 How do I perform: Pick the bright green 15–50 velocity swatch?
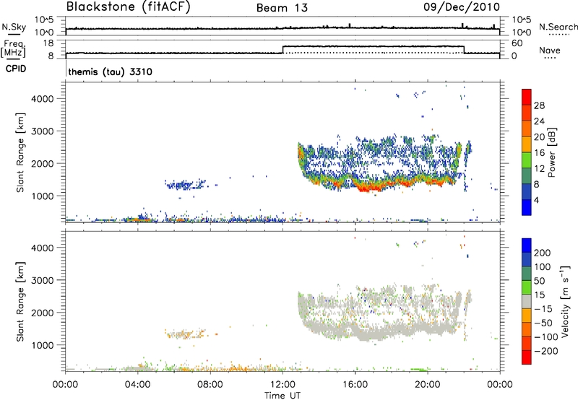(527, 287)
